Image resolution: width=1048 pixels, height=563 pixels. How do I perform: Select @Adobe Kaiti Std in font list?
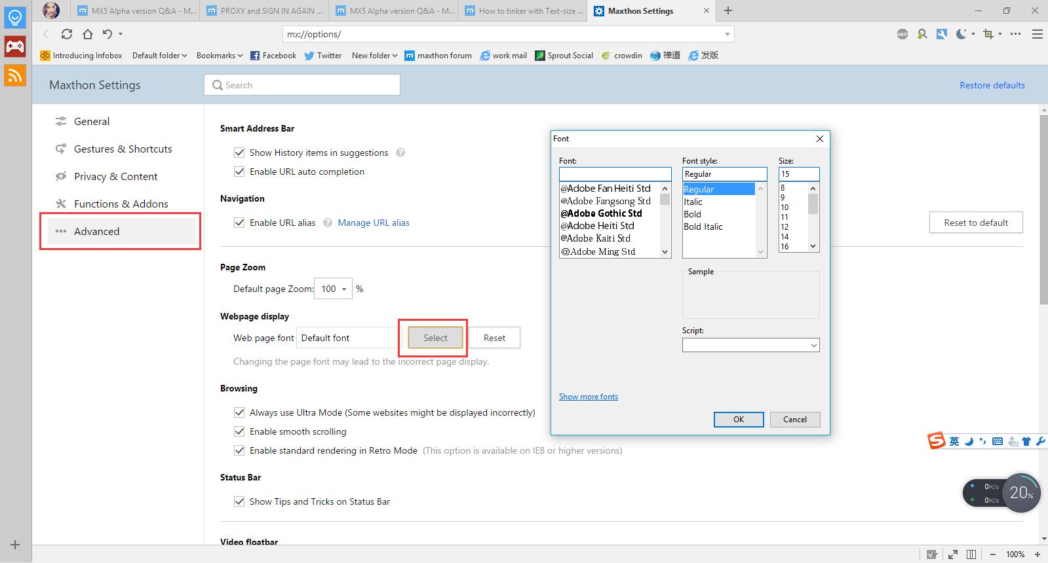click(x=596, y=238)
